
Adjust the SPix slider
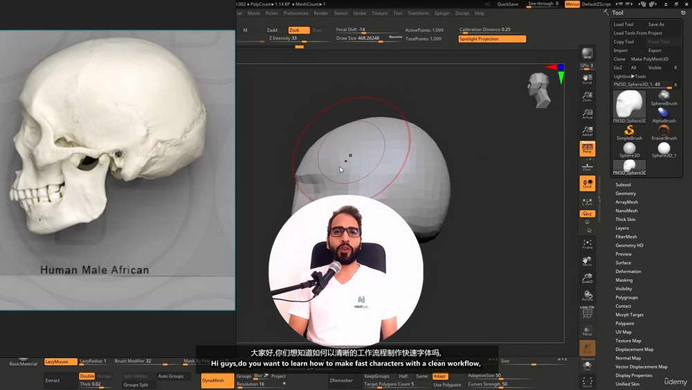[587, 66]
